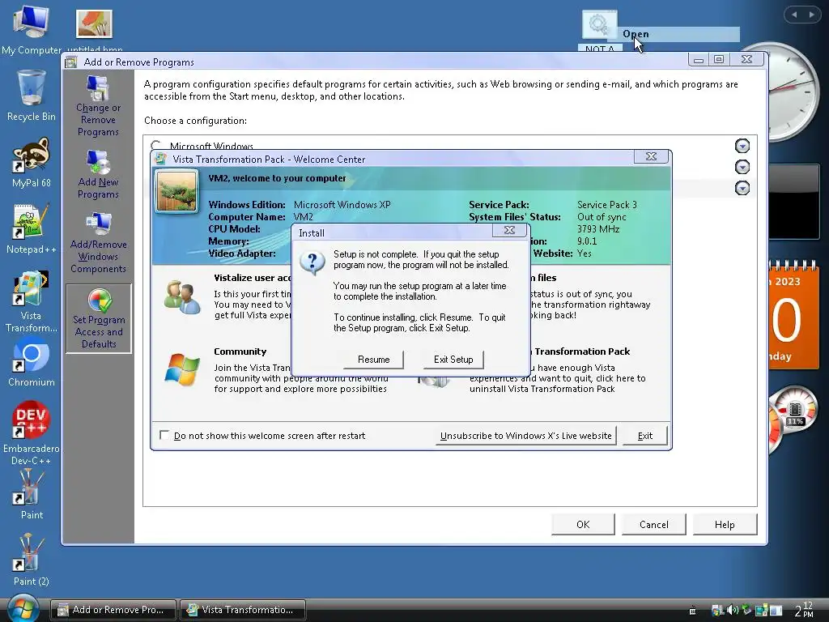
Task: Click Resume in the Install dialog
Action: (373, 360)
